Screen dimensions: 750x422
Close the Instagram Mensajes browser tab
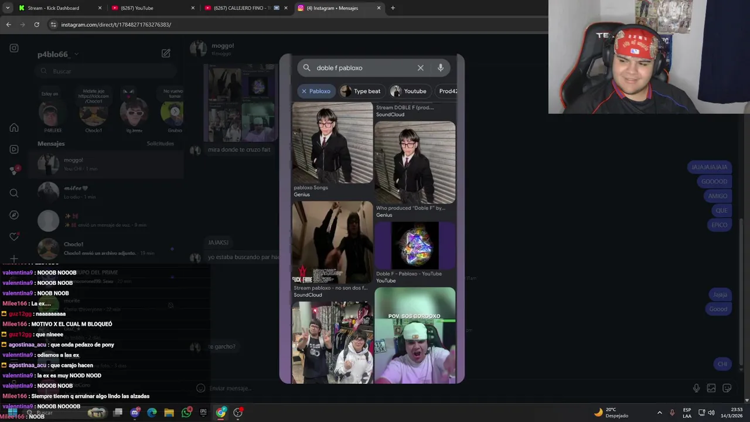pos(379,8)
